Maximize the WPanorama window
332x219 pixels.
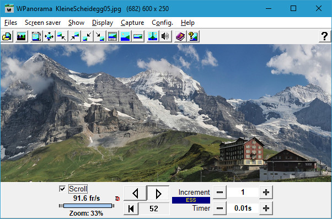293,8
